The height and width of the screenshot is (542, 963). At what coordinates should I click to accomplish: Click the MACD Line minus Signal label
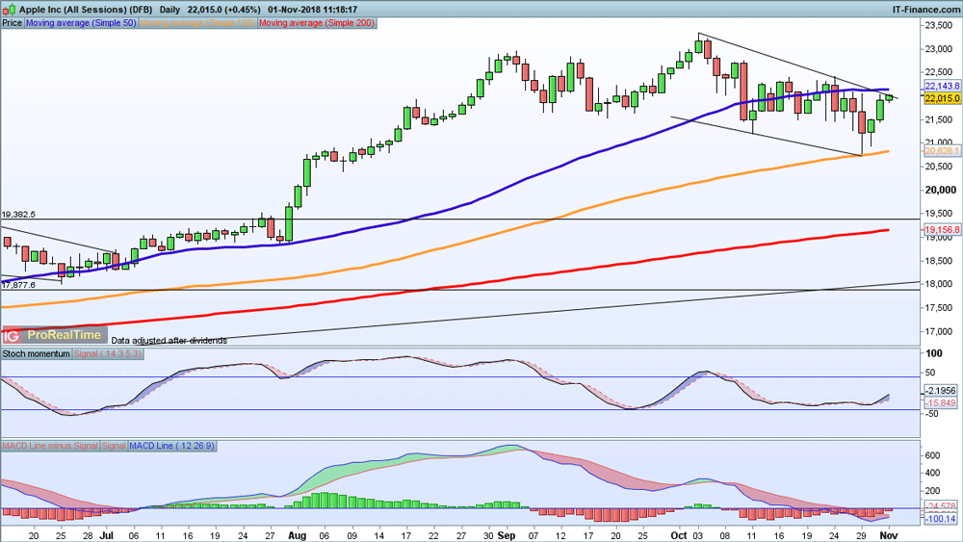click(50, 446)
